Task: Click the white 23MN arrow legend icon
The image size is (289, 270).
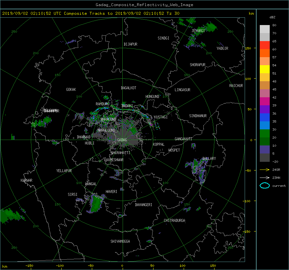Action: (x=265, y=178)
